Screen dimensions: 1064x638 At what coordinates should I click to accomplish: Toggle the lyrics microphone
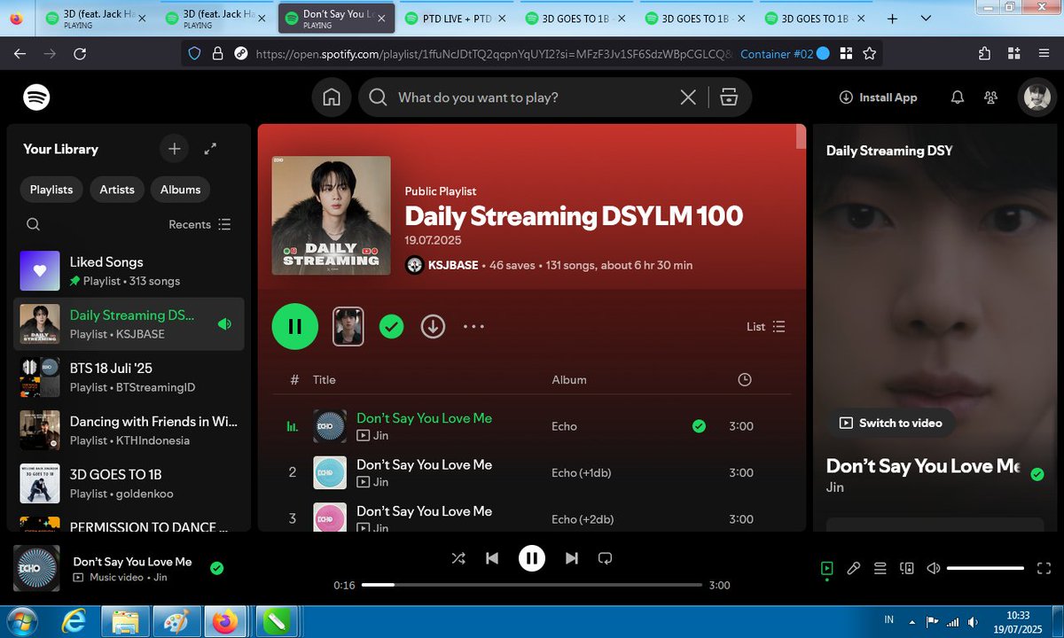tap(854, 568)
